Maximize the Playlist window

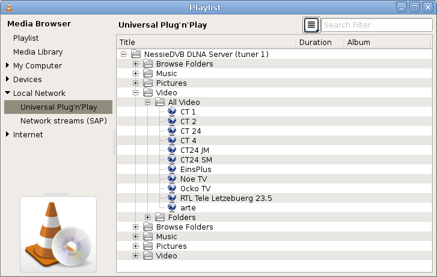click(415, 7)
